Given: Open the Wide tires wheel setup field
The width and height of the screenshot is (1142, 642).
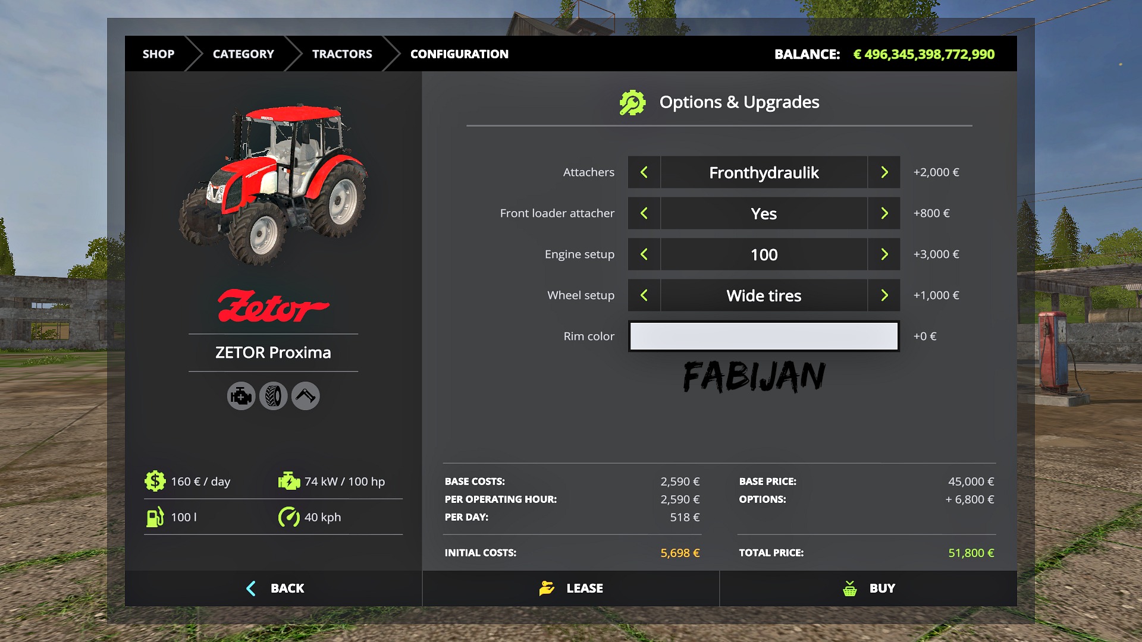Looking at the screenshot, I should pyautogui.click(x=764, y=295).
